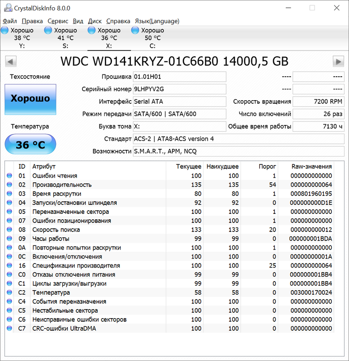Click the 36 °C temperature button
Image resolution: width=349 pixels, height=361 pixels.
(30, 144)
